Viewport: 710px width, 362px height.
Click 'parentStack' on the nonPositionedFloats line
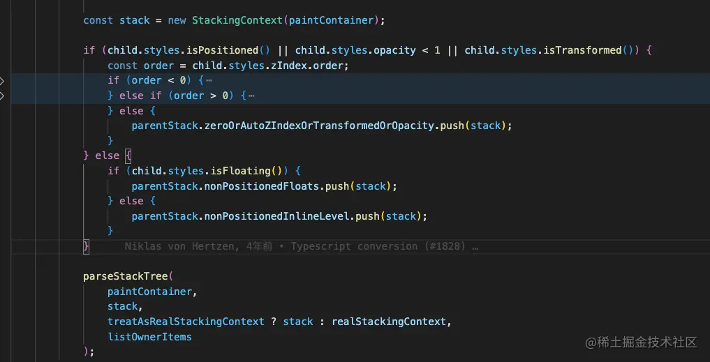[165, 186]
